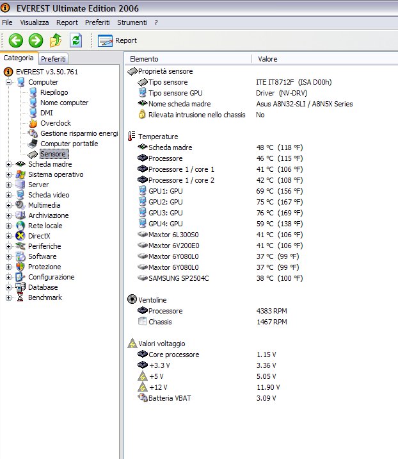Click the Sistema operativo Windows flag icon
This screenshot has width=398, height=459.
(x=20, y=174)
